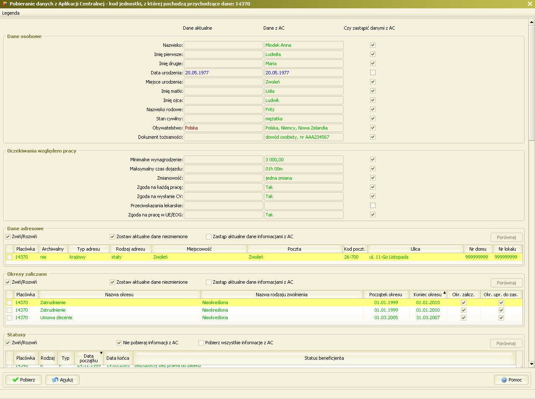This screenshot has width=535, height=399.
Task: Toggle replace checkbox for Obywatelstwo
Action: point(373,128)
